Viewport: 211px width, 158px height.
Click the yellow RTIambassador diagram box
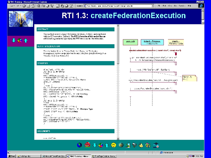click(x=176, y=42)
